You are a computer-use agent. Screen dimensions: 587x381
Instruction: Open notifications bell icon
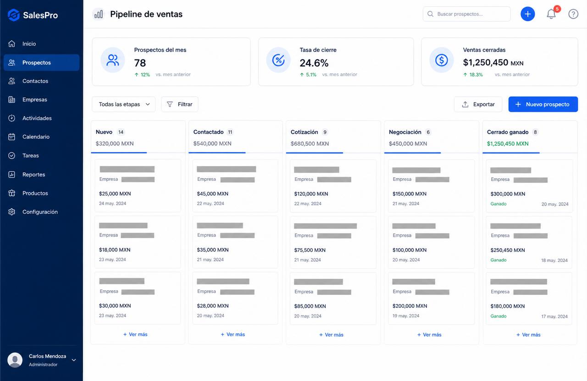point(551,14)
